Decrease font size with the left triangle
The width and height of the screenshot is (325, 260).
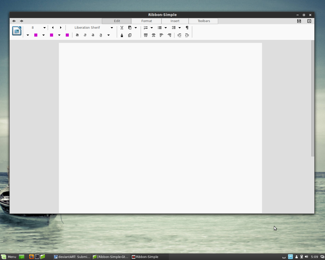(53, 28)
